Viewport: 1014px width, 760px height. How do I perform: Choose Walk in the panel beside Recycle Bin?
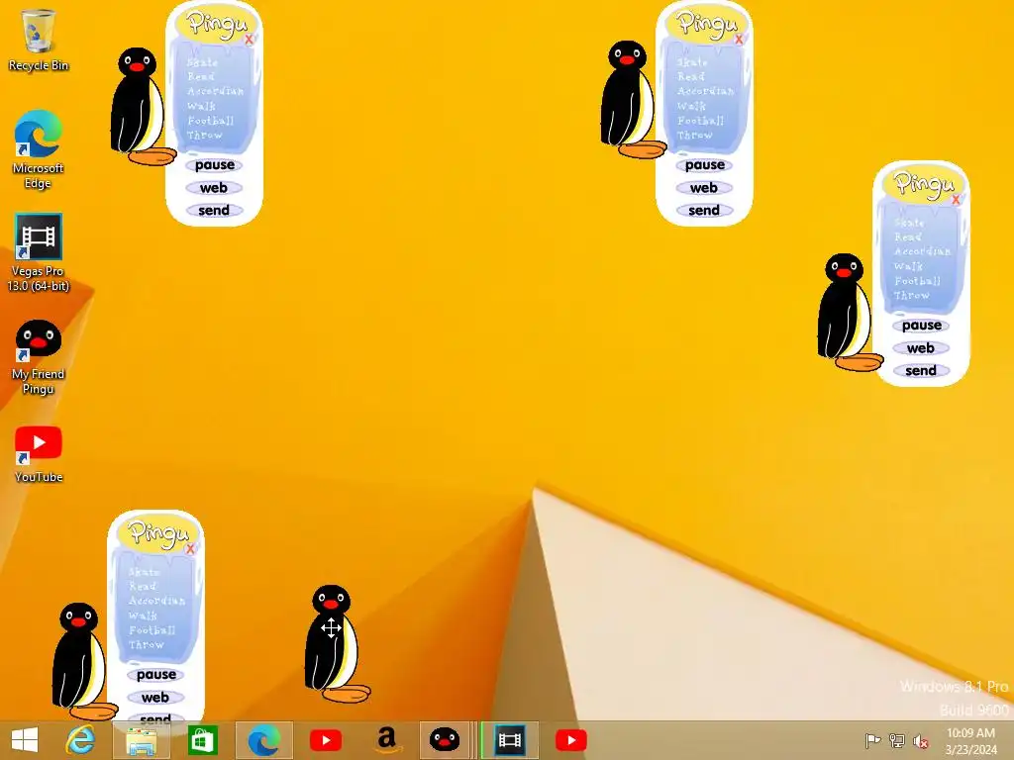pyautogui.click(x=201, y=106)
